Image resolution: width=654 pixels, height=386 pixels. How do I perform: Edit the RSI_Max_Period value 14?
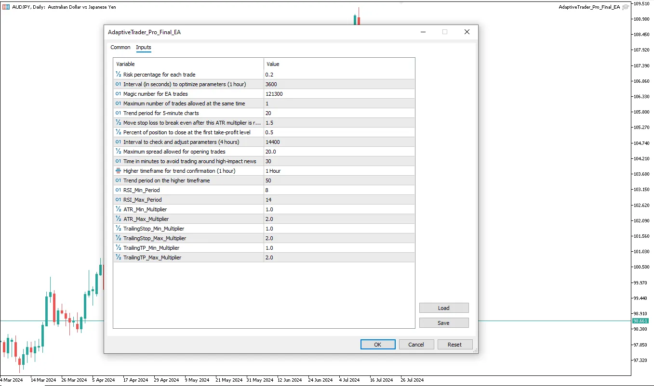[x=339, y=200]
